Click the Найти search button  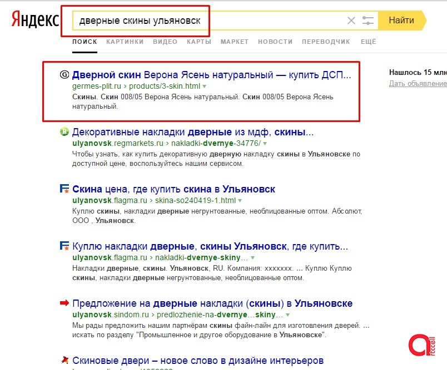click(402, 20)
